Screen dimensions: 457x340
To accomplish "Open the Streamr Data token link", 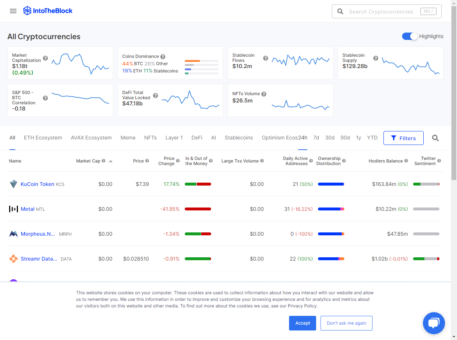I will pyautogui.click(x=39, y=259).
